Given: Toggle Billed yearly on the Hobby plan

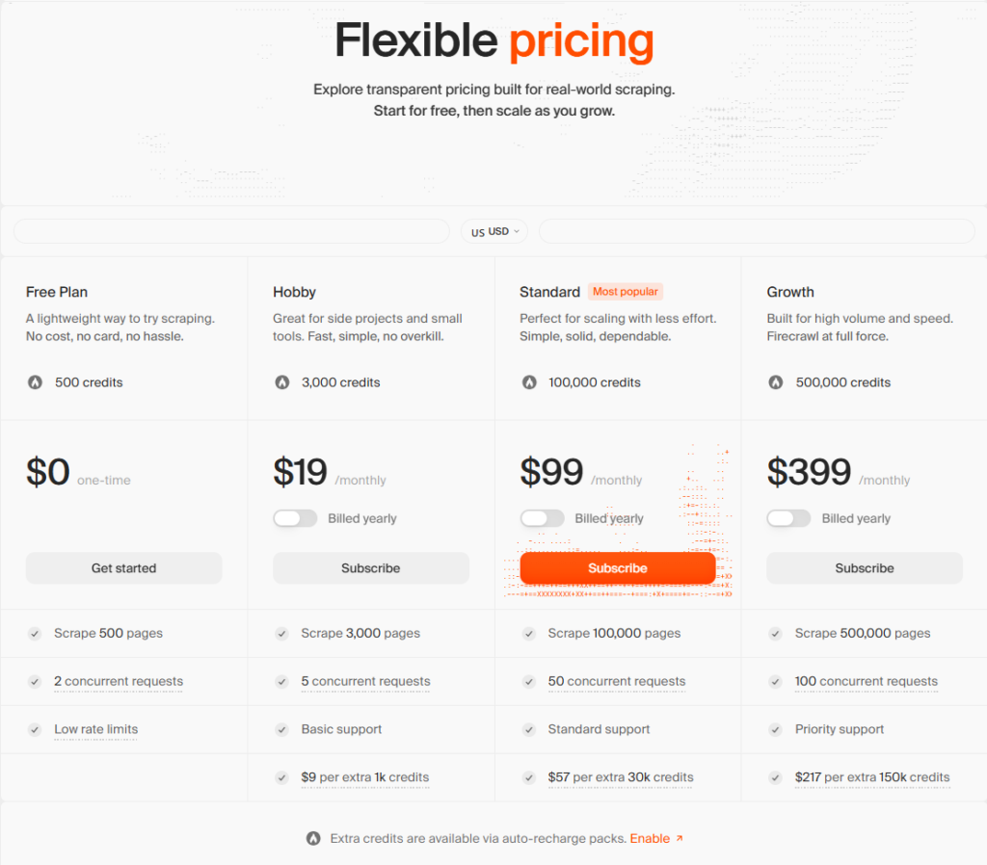Looking at the screenshot, I should 295,518.
